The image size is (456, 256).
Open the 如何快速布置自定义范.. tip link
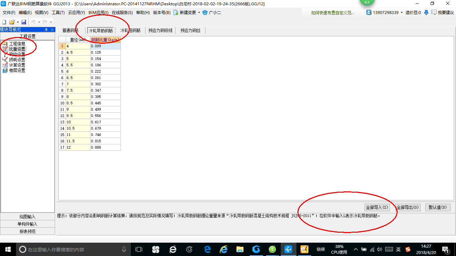point(332,13)
